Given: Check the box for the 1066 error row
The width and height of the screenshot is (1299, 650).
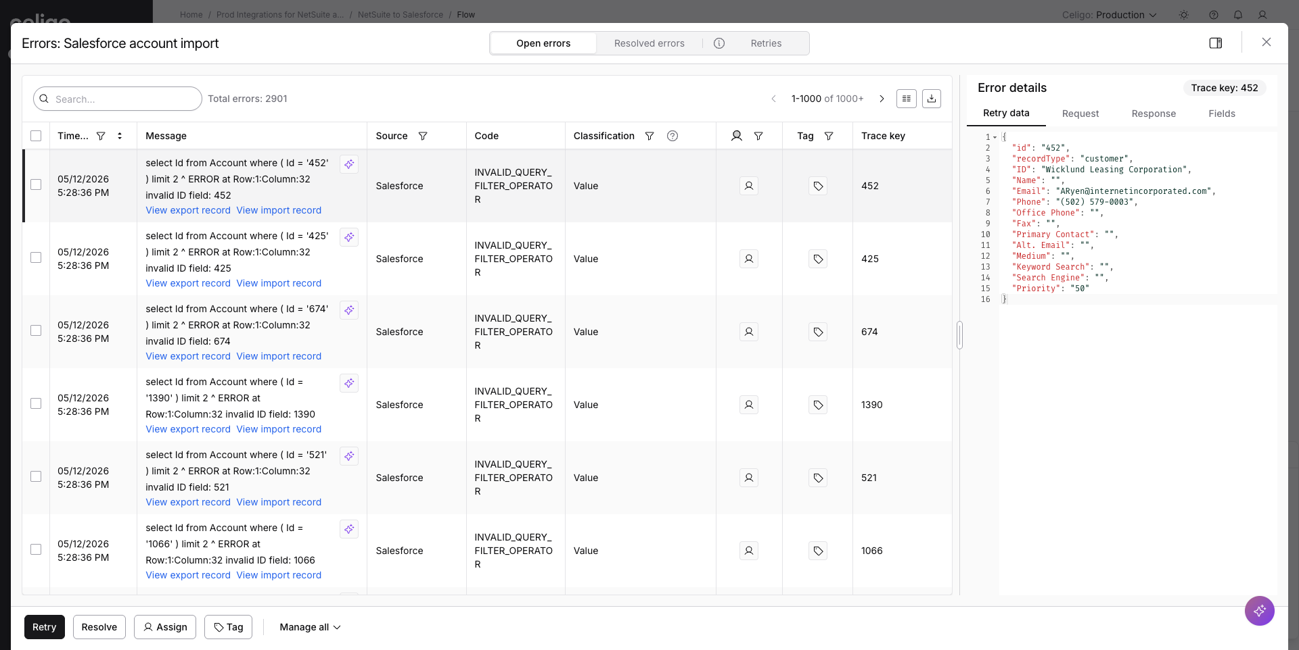Looking at the screenshot, I should click(36, 549).
